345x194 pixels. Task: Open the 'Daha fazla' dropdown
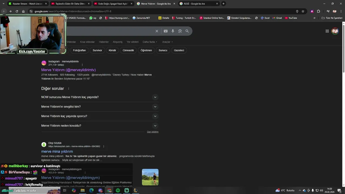coord(150,42)
